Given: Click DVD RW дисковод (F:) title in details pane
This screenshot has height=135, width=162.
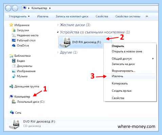Looking at the screenshot, I should tap(39, 121).
